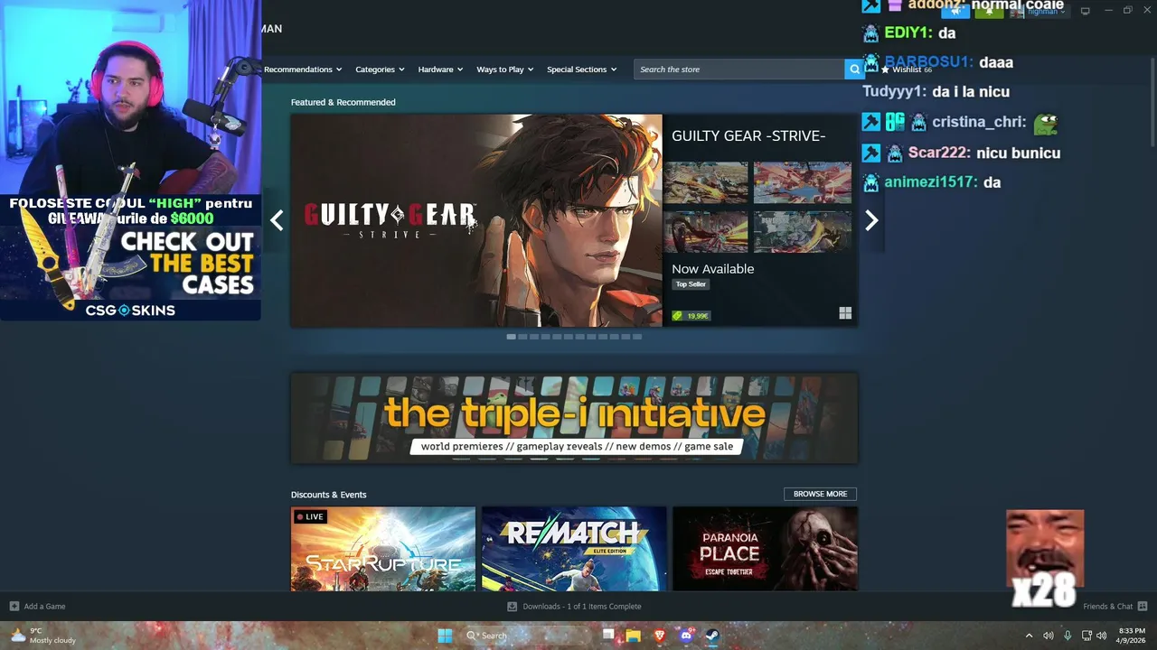
Task: Click the LIVE badge on the StarRupture card
Action: click(x=309, y=517)
